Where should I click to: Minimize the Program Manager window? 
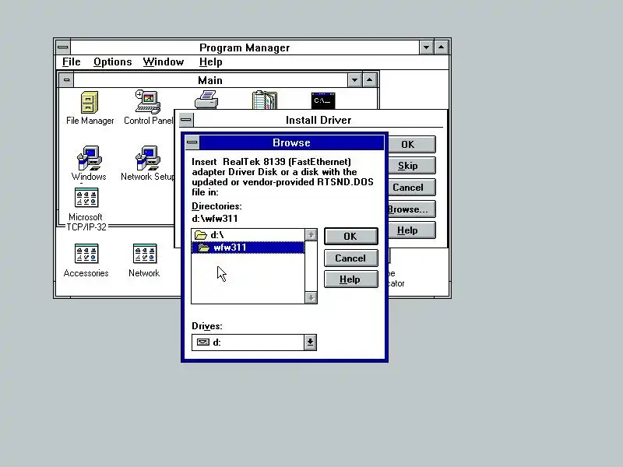click(426, 47)
